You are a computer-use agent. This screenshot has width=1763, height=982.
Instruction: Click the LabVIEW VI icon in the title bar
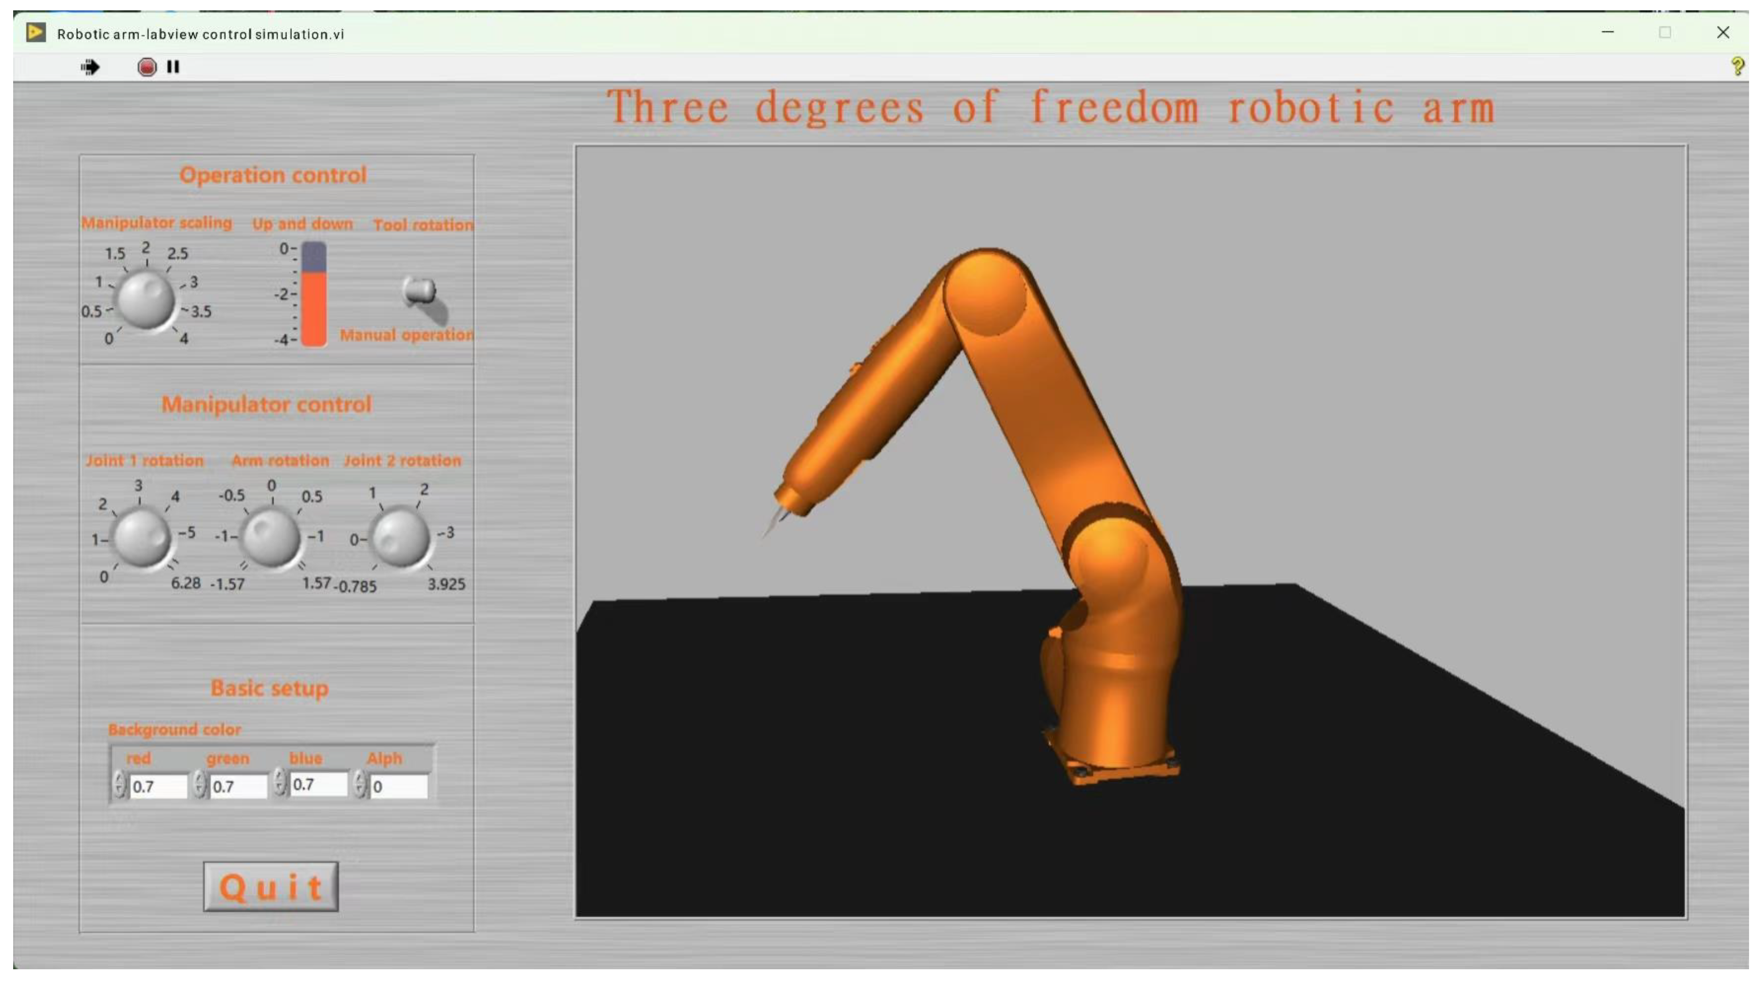[35, 33]
